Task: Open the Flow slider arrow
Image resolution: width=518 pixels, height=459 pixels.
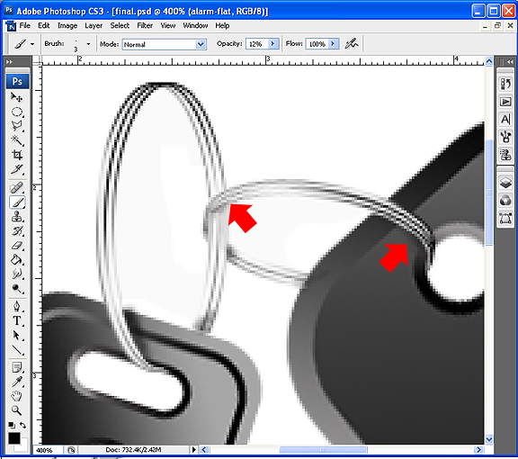Action: pyautogui.click(x=334, y=44)
